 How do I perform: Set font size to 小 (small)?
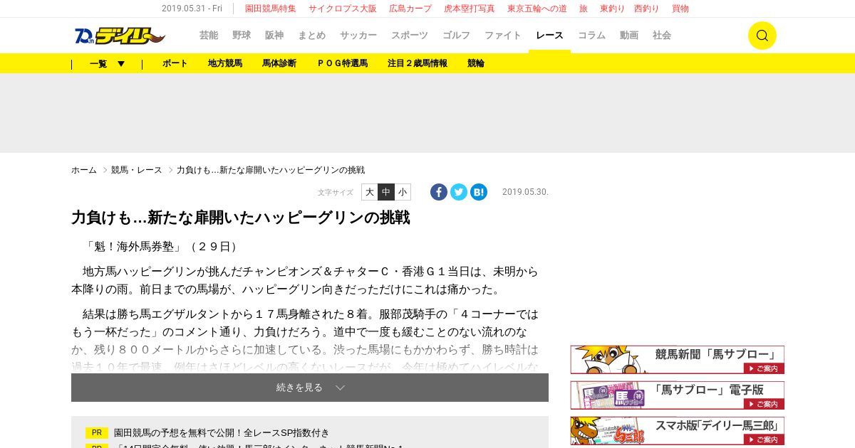403,192
